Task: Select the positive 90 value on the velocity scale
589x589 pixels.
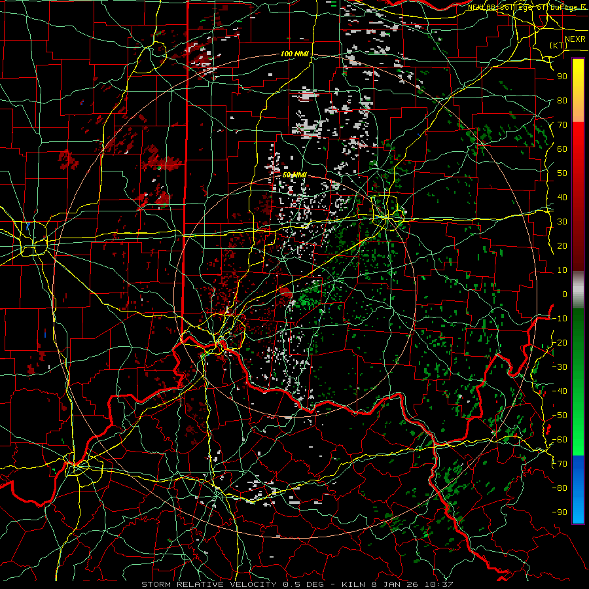Action: click(x=562, y=77)
